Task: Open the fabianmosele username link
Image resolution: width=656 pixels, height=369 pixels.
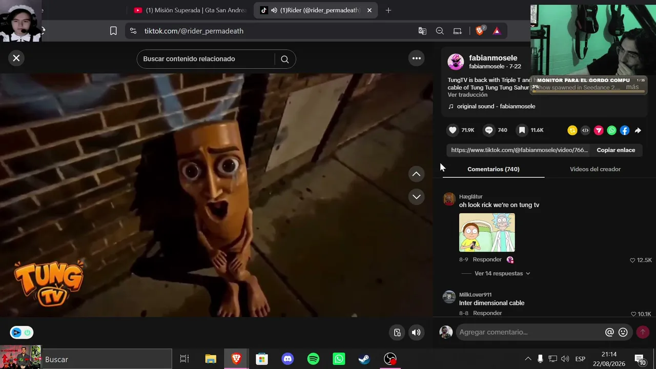Action: click(x=493, y=58)
